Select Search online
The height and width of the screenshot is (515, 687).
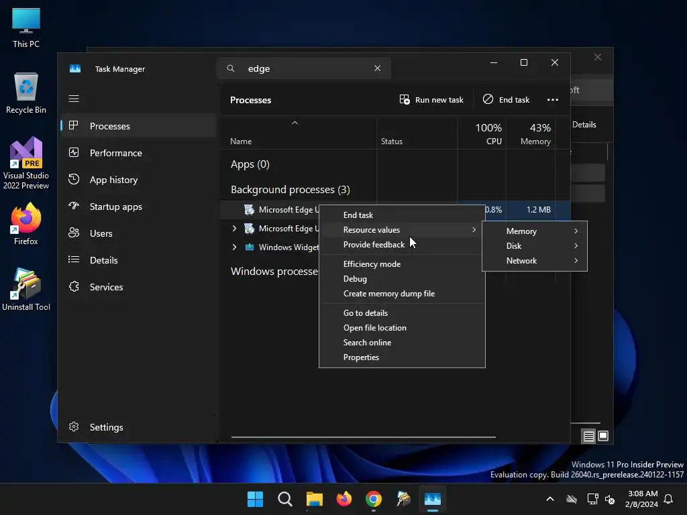click(402, 343)
